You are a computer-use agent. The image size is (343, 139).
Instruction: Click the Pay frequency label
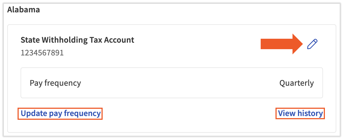pos(55,83)
